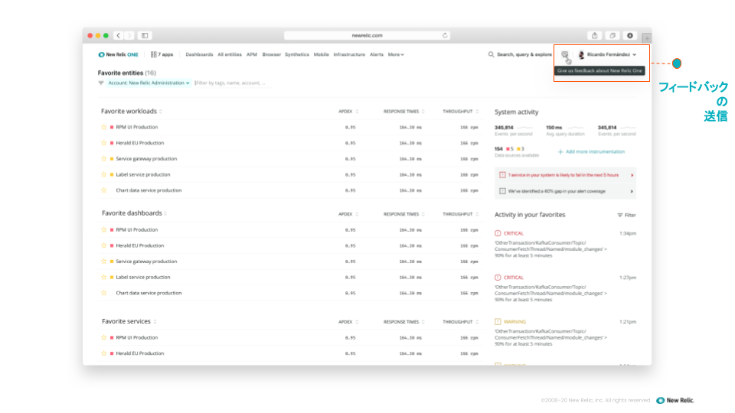Unfavorite RPM UI Production in Favorite workloads
735x413 pixels.
click(104, 127)
